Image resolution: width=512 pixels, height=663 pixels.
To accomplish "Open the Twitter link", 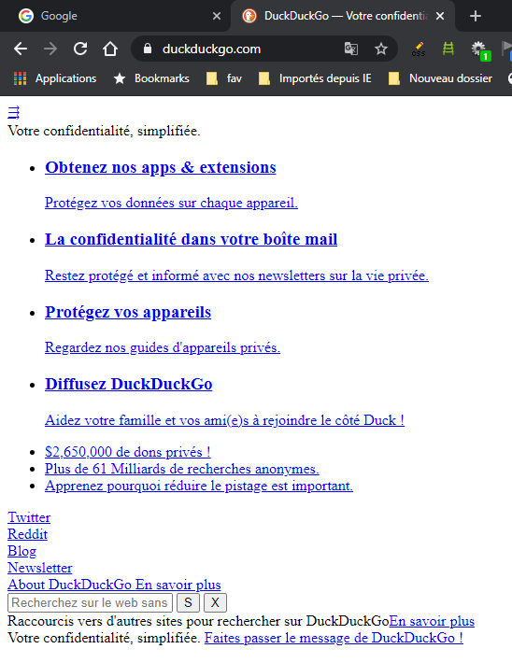I will [29, 517].
